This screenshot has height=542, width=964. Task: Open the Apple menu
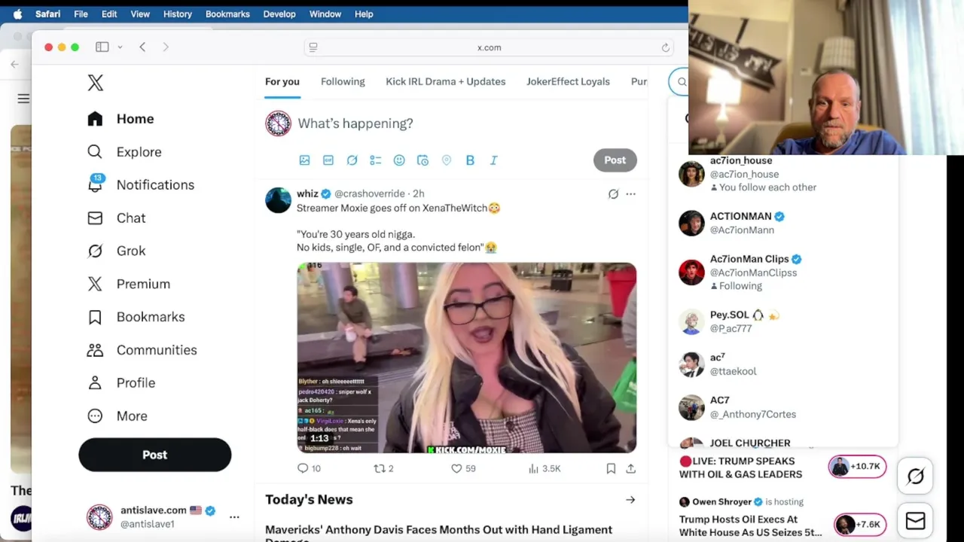(17, 14)
